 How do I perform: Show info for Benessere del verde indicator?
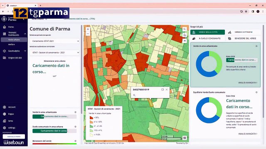coord(75,141)
